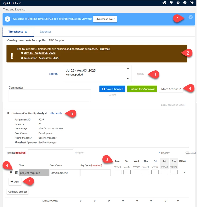This screenshot has height=207, width=197.
Task: Click hours box for Sun 08/03
Action: [174, 172]
